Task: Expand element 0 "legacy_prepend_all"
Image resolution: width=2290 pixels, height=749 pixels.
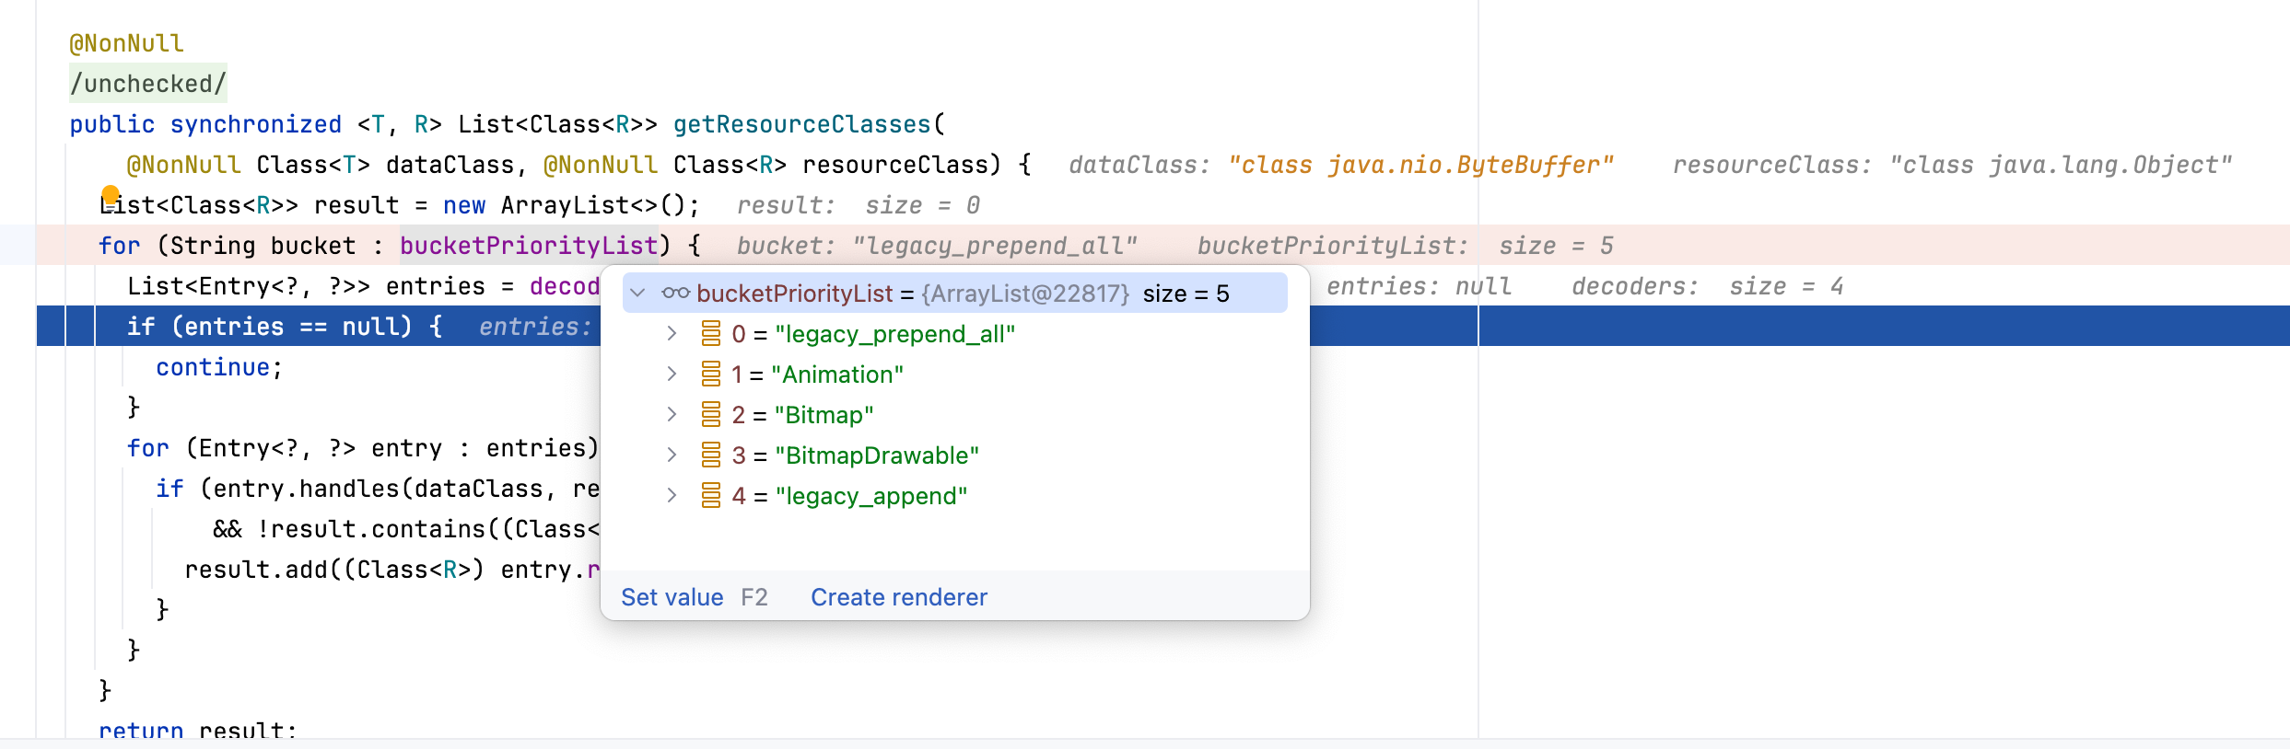Action: pyautogui.click(x=672, y=333)
